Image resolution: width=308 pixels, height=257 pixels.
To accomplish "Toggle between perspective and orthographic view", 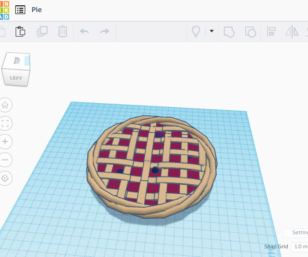I will pos(6,178).
